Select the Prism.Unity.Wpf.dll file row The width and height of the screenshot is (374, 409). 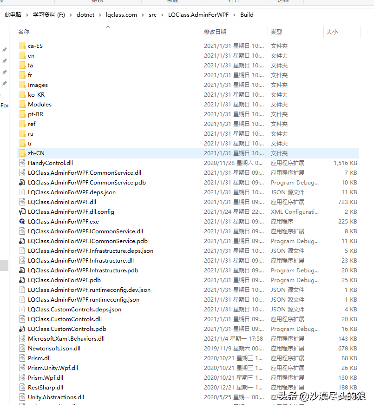188,368
